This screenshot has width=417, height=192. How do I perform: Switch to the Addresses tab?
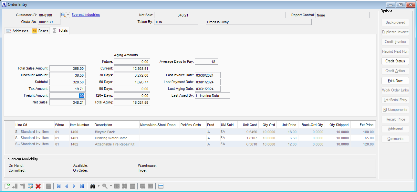(x=17, y=31)
